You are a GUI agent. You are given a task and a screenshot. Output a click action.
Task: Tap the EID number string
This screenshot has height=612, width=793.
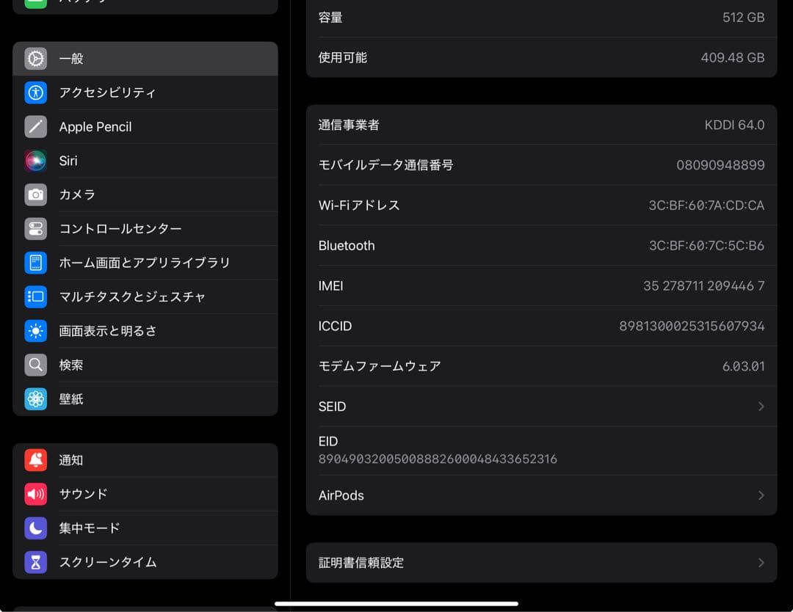click(x=438, y=459)
